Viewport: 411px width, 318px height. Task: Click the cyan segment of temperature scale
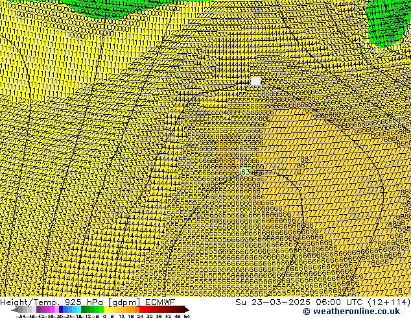(x=79, y=310)
